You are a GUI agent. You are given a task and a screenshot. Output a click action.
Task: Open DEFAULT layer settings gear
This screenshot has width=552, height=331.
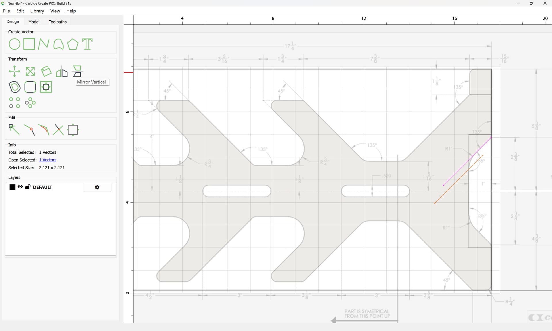coord(97,187)
